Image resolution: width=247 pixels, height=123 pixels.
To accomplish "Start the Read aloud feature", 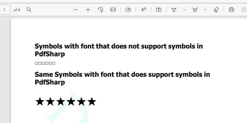I will [143, 10].
